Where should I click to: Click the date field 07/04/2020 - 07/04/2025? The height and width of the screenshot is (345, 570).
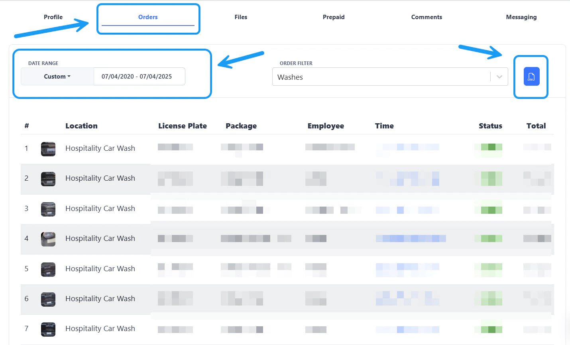tap(139, 77)
